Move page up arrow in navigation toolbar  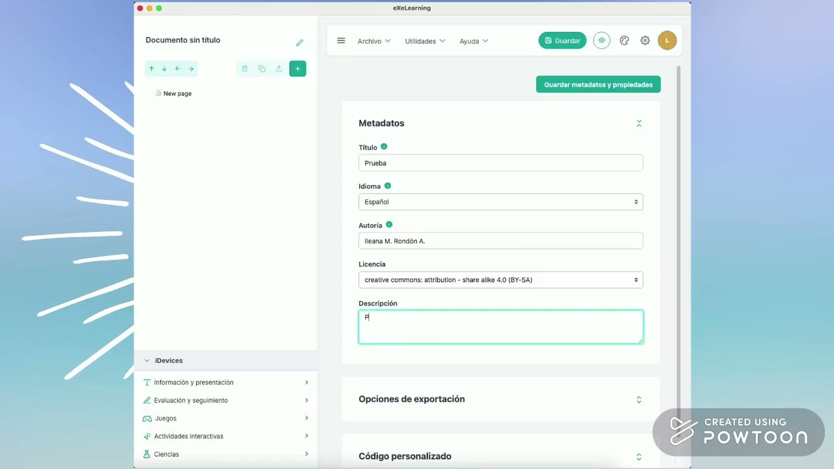click(x=151, y=68)
